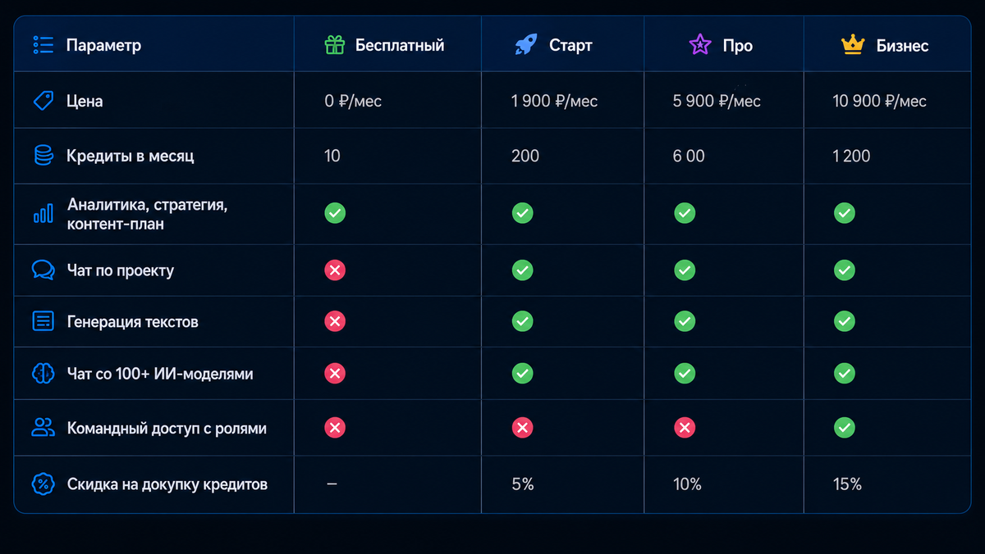Click the 5 900 ₽/мес price cell
The image size is (985, 554).
(717, 101)
